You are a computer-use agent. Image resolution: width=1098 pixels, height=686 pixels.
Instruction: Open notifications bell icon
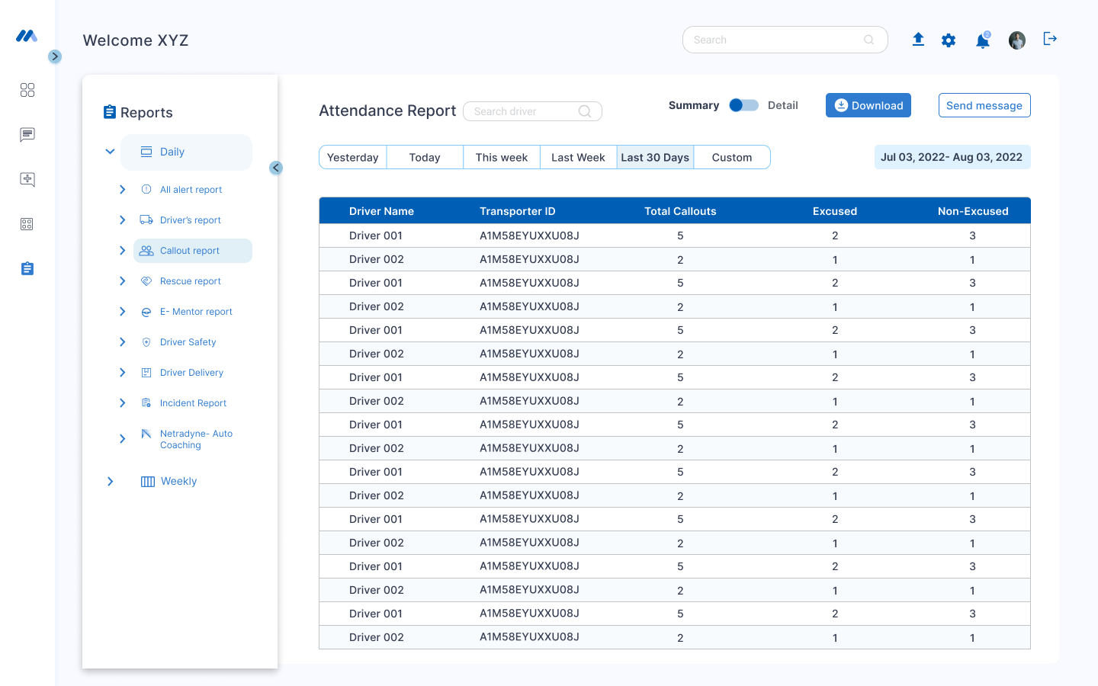[983, 41]
